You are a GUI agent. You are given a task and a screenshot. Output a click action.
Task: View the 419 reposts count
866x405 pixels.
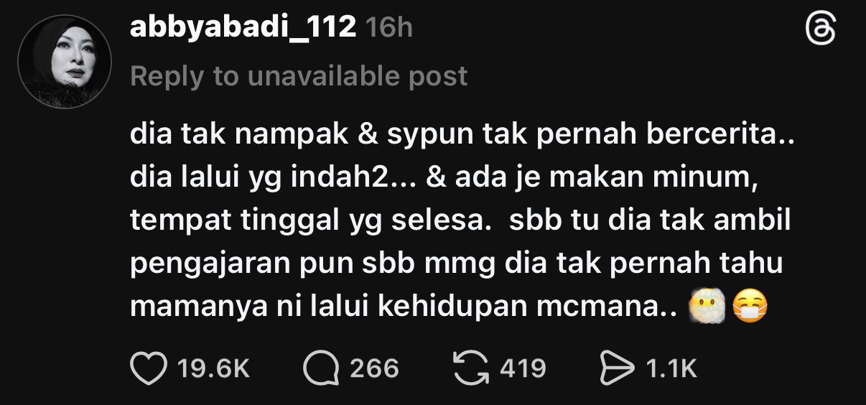click(x=523, y=369)
